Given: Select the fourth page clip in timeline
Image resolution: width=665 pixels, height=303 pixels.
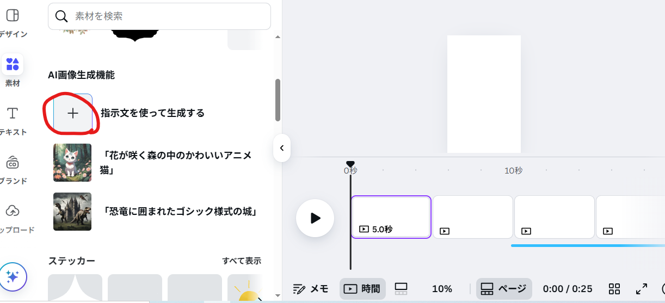Looking at the screenshot, I should click(631, 217).
